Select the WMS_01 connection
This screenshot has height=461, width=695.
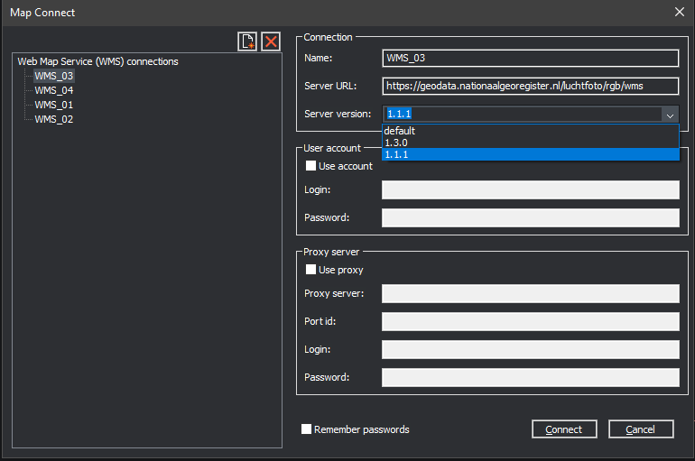click(53, 105)
